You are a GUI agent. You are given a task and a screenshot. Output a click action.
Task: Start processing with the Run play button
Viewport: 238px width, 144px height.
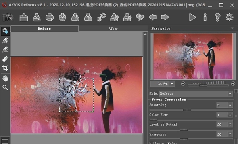point(192,17)
